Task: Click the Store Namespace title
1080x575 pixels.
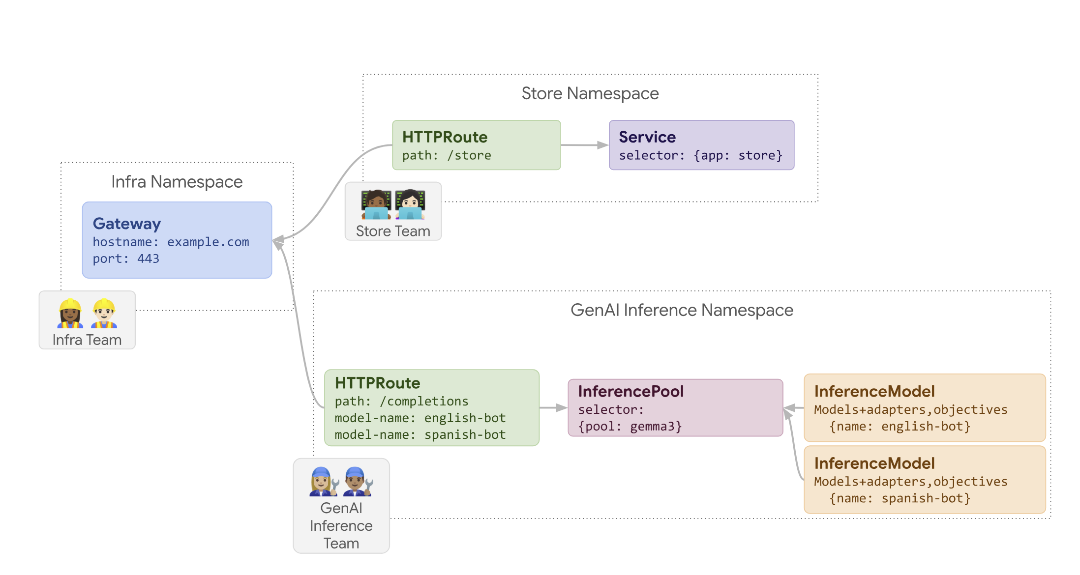Action: pos(590,93)
